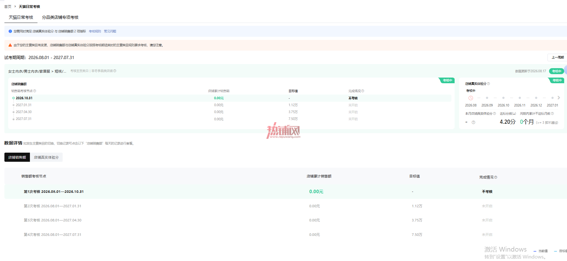Click the right arrow on the month timeline
This screenshot has width=567, height=261.
point(559,98)
